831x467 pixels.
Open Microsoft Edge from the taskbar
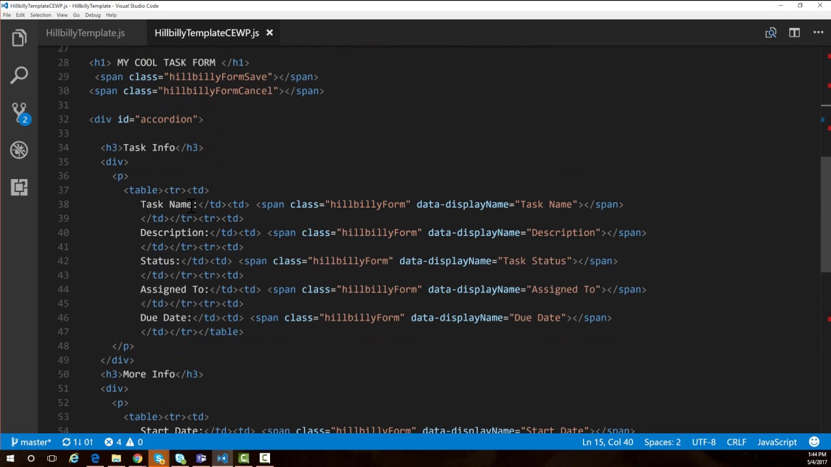(x=95, y=459)
